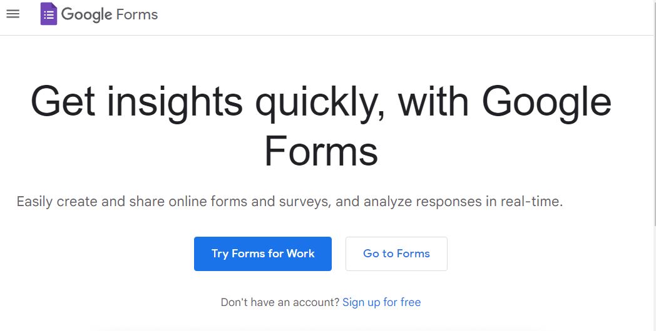Click the Go to Forms button
The height and width of the screenshot is (331, 656).
point(396,254)
